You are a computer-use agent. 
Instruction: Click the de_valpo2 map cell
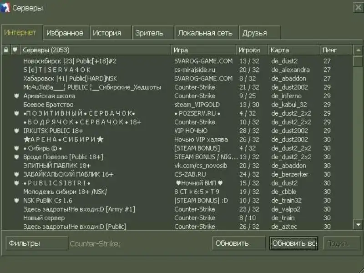tap(286, 209)
